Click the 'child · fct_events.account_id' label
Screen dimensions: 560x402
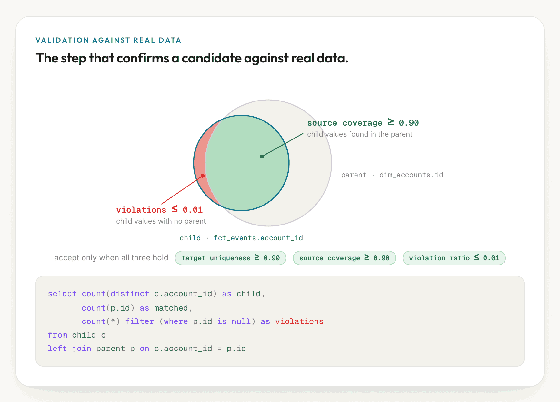click(x=241, y=238)
